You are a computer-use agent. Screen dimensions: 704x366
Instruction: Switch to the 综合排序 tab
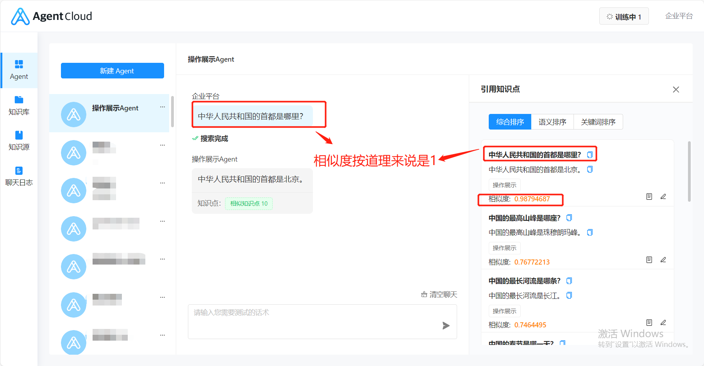click(510, 122)
